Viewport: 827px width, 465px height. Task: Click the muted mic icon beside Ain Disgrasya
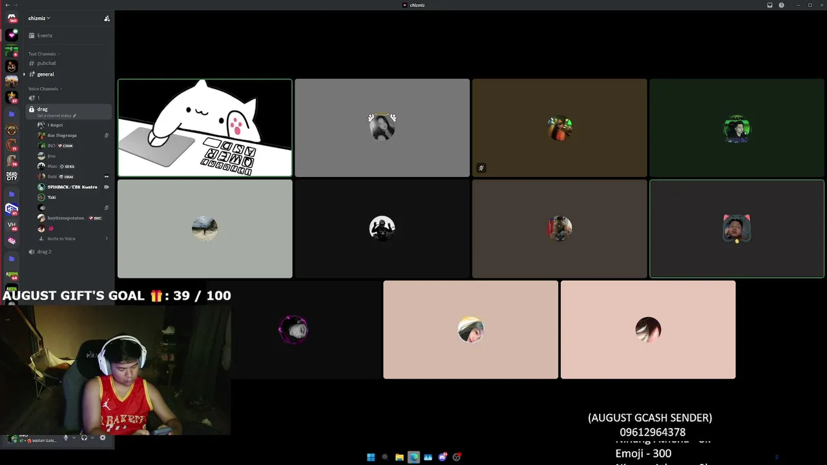click(x=107, y=136)
